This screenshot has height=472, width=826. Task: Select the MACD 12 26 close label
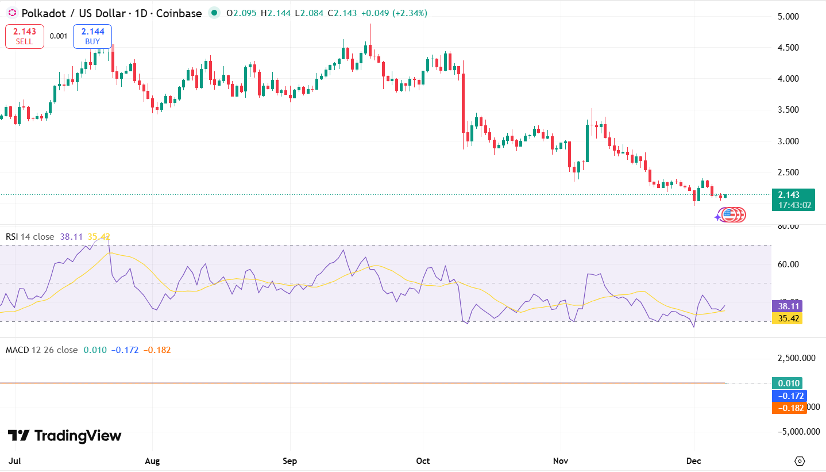(41, 350)
